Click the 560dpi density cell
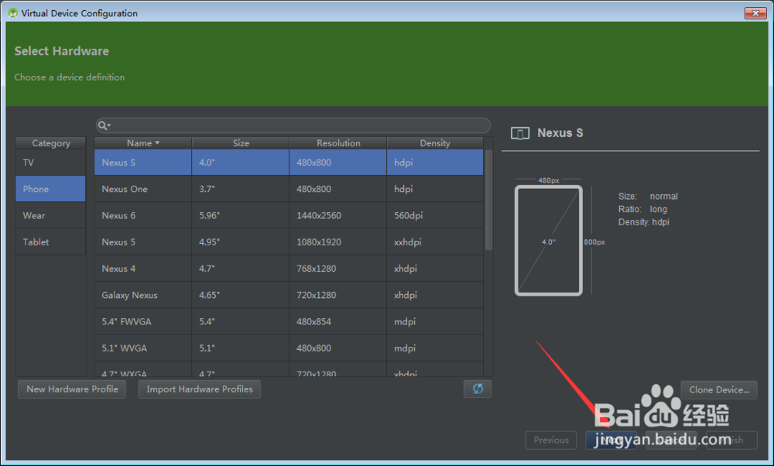 coord(435,216)
